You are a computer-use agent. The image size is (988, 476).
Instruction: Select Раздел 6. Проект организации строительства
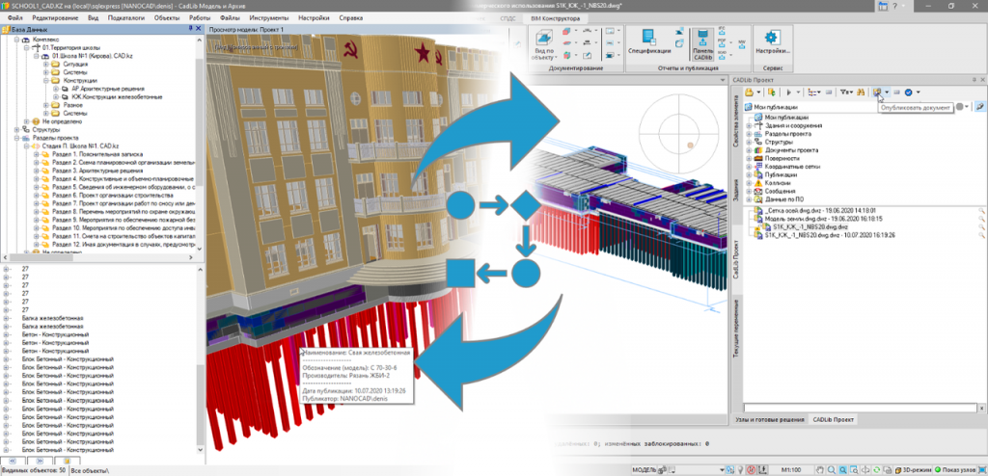114,196
